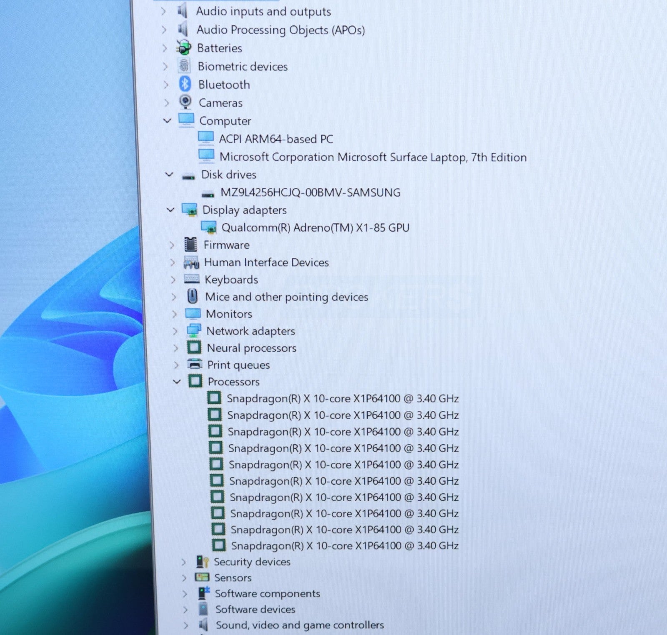The image size is (667, 635).
Task: Expand the Network adapters category
Action: (175, 331)
